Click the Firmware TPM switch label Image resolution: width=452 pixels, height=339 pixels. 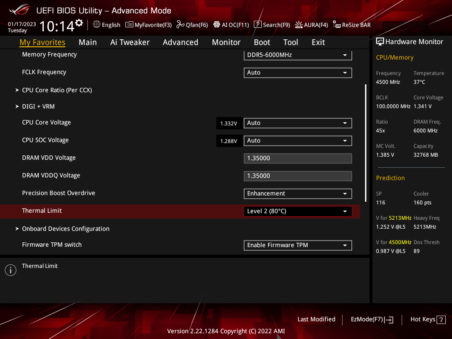[x=52, y=245]
